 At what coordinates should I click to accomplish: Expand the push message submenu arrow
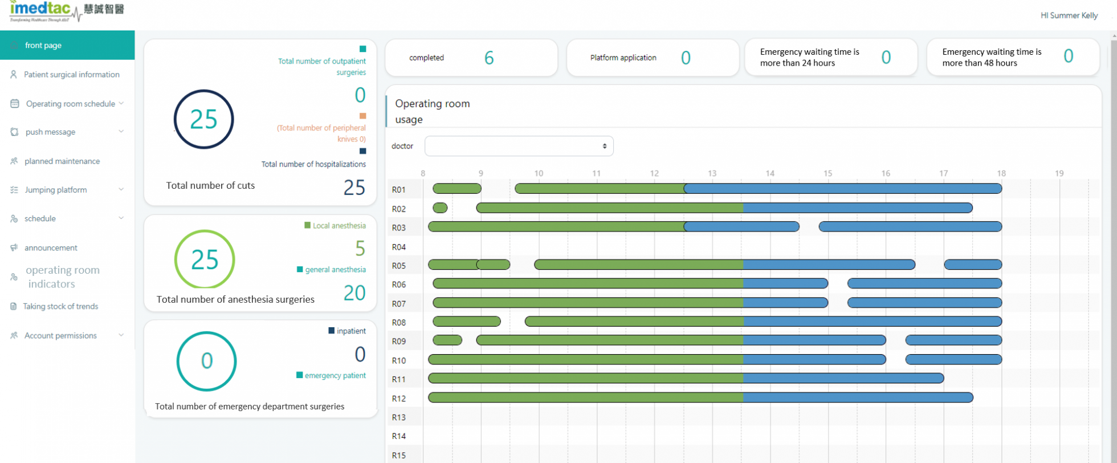pos(121,132)
